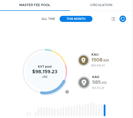
Task: Click the KAG silver coin icon
Action: [x=84, y=83]
